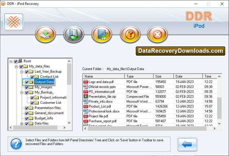Viewport: 229px width, 156px height.
Task: Click the file list vertical scrollbar thumb
Action: 219,108
